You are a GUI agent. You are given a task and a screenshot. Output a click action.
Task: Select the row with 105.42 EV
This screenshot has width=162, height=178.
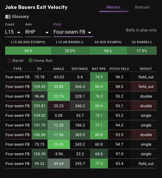(x=81, y=86)
